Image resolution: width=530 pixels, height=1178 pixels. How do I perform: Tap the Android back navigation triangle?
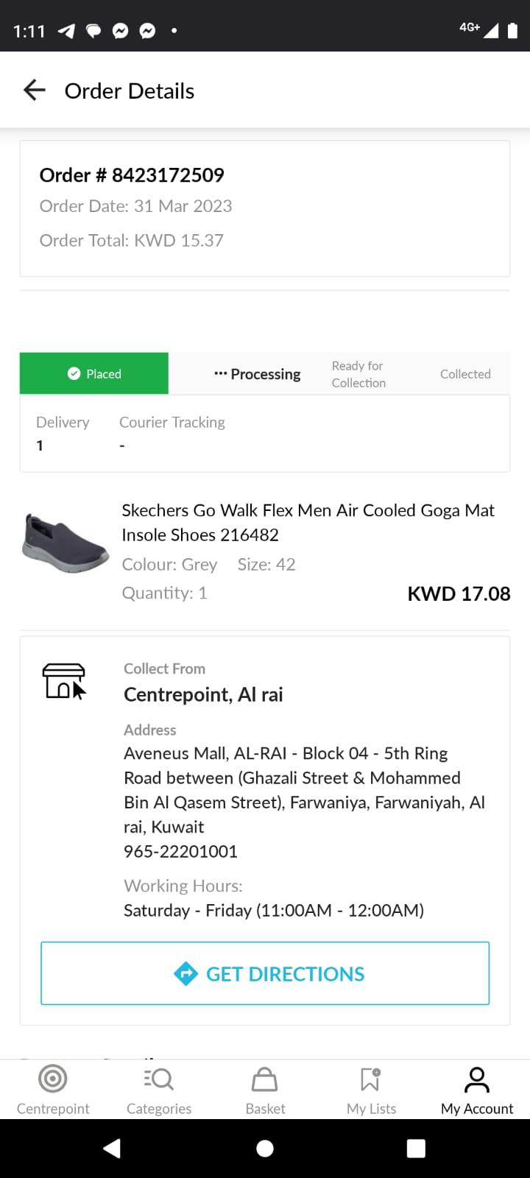[112, 1149]
